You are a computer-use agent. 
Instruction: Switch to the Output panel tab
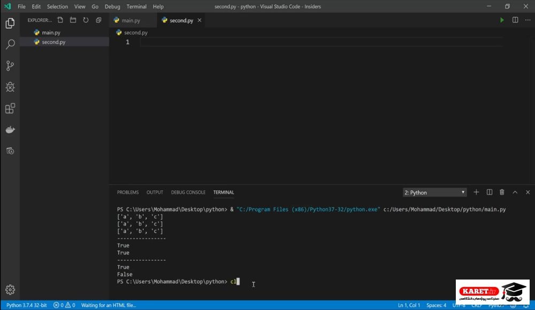click(155, 192)
